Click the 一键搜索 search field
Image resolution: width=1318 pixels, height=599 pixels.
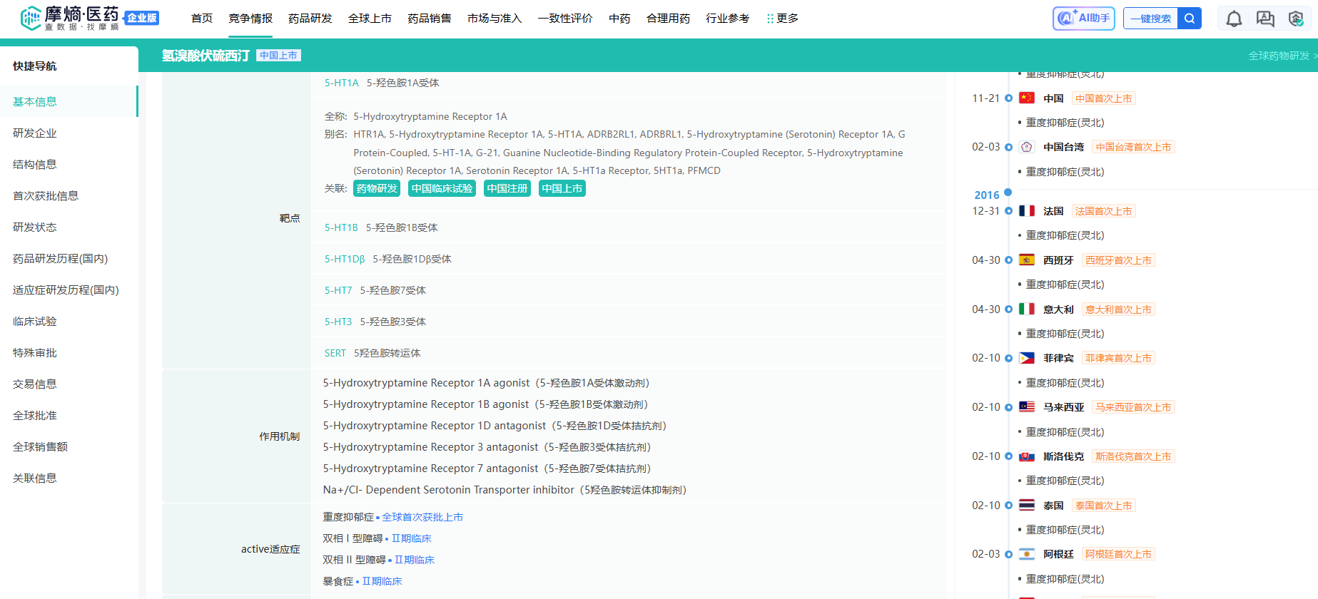[x=1150, y=19]
